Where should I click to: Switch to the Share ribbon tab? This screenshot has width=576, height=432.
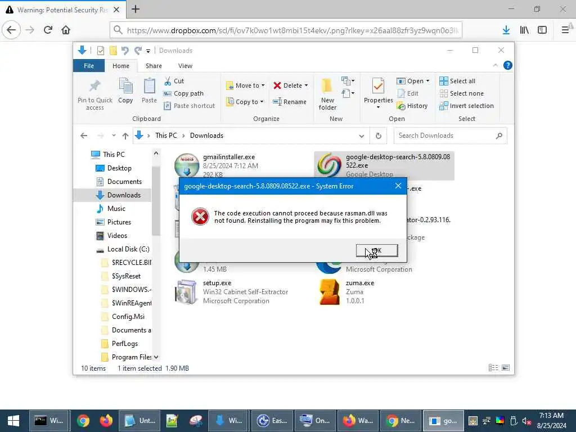click(x=154, y=66)
